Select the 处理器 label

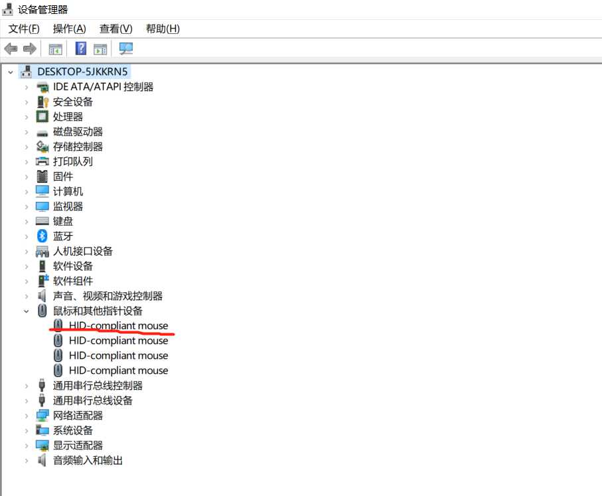point(68,116)
